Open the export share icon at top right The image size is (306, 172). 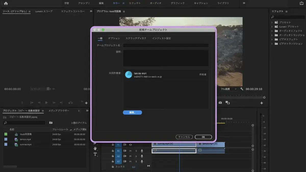301,3
